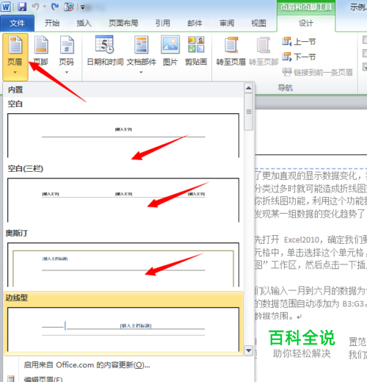Insert 日期和时间 date and time
Image resolution: width=367 pixels, height=382 pixels.
tap(105, 51)
